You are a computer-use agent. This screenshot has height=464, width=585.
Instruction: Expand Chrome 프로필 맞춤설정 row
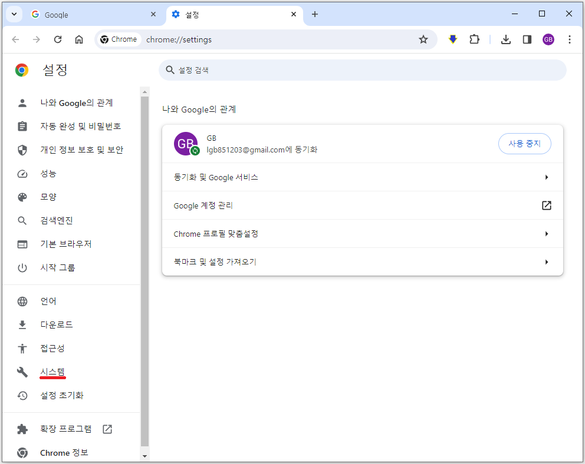tap(362, 234)
